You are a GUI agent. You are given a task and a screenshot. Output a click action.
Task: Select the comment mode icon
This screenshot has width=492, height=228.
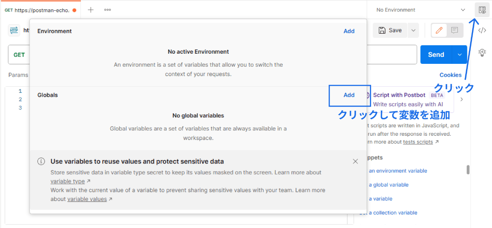click(455, 31)
